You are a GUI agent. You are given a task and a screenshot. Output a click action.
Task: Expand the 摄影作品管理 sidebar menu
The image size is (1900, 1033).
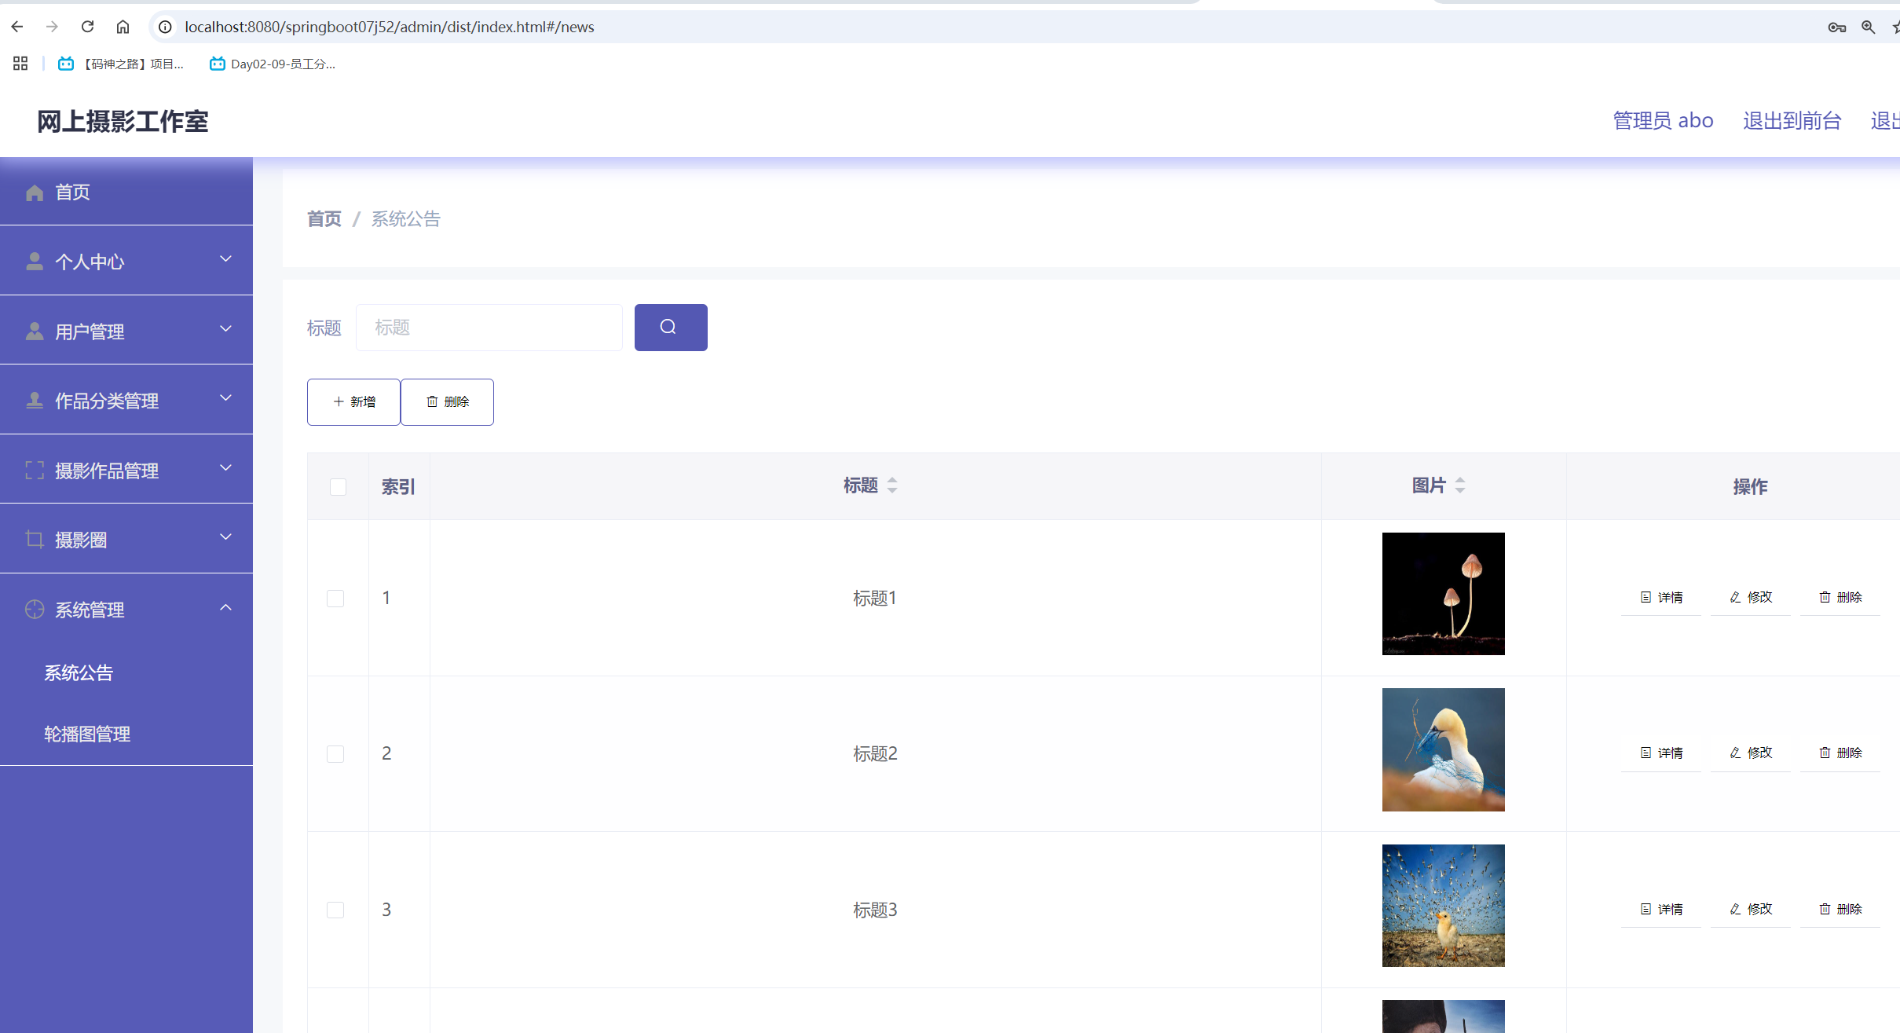tap(126, 470)
